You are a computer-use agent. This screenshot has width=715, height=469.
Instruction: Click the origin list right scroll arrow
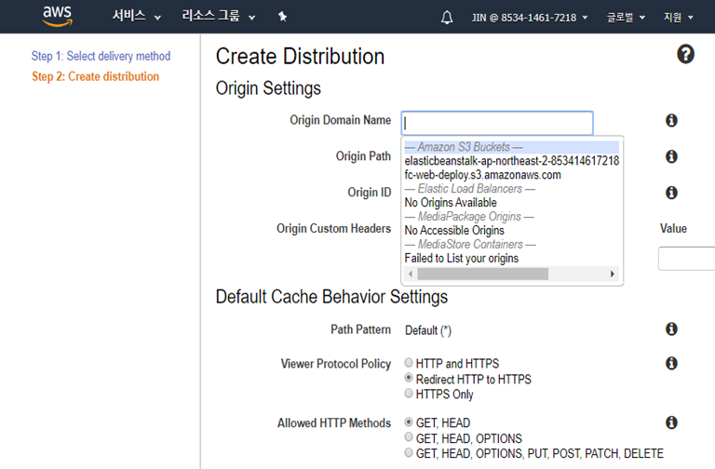(613, 274)
